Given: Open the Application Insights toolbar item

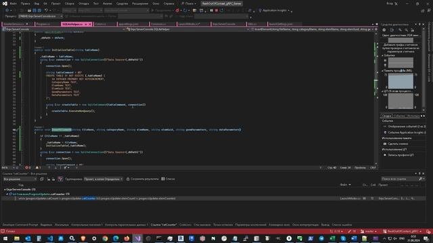Looking at the screenshot, I should (275, 11).
